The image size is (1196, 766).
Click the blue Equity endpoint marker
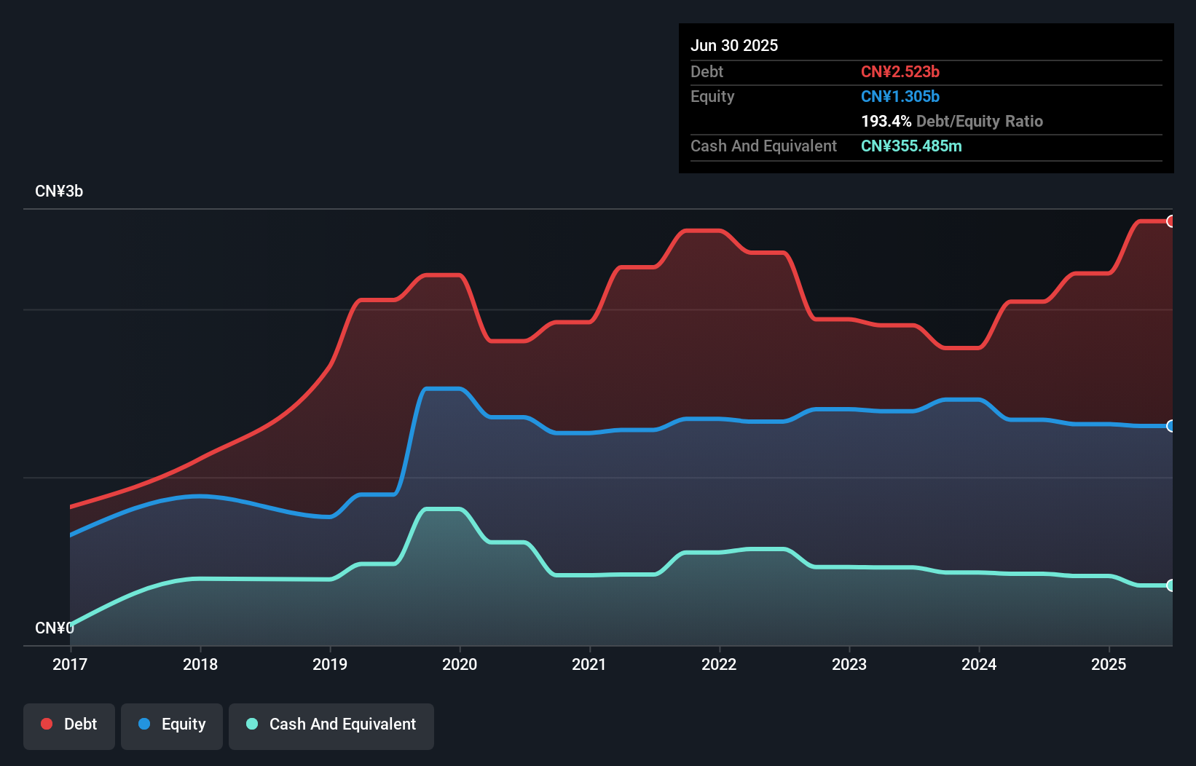coord(1171,426)
